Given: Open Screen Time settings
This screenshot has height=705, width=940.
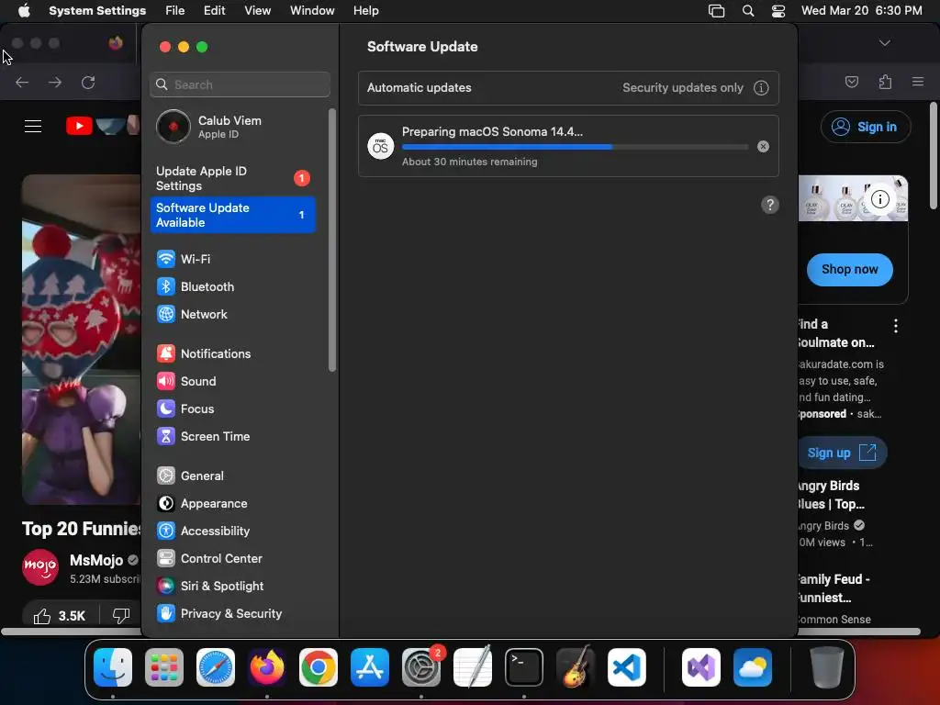Looking at the screenshot, I should point(232,436).
